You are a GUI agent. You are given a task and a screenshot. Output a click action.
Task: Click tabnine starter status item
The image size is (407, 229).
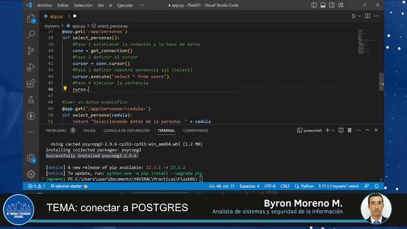(x=69, y=186)
